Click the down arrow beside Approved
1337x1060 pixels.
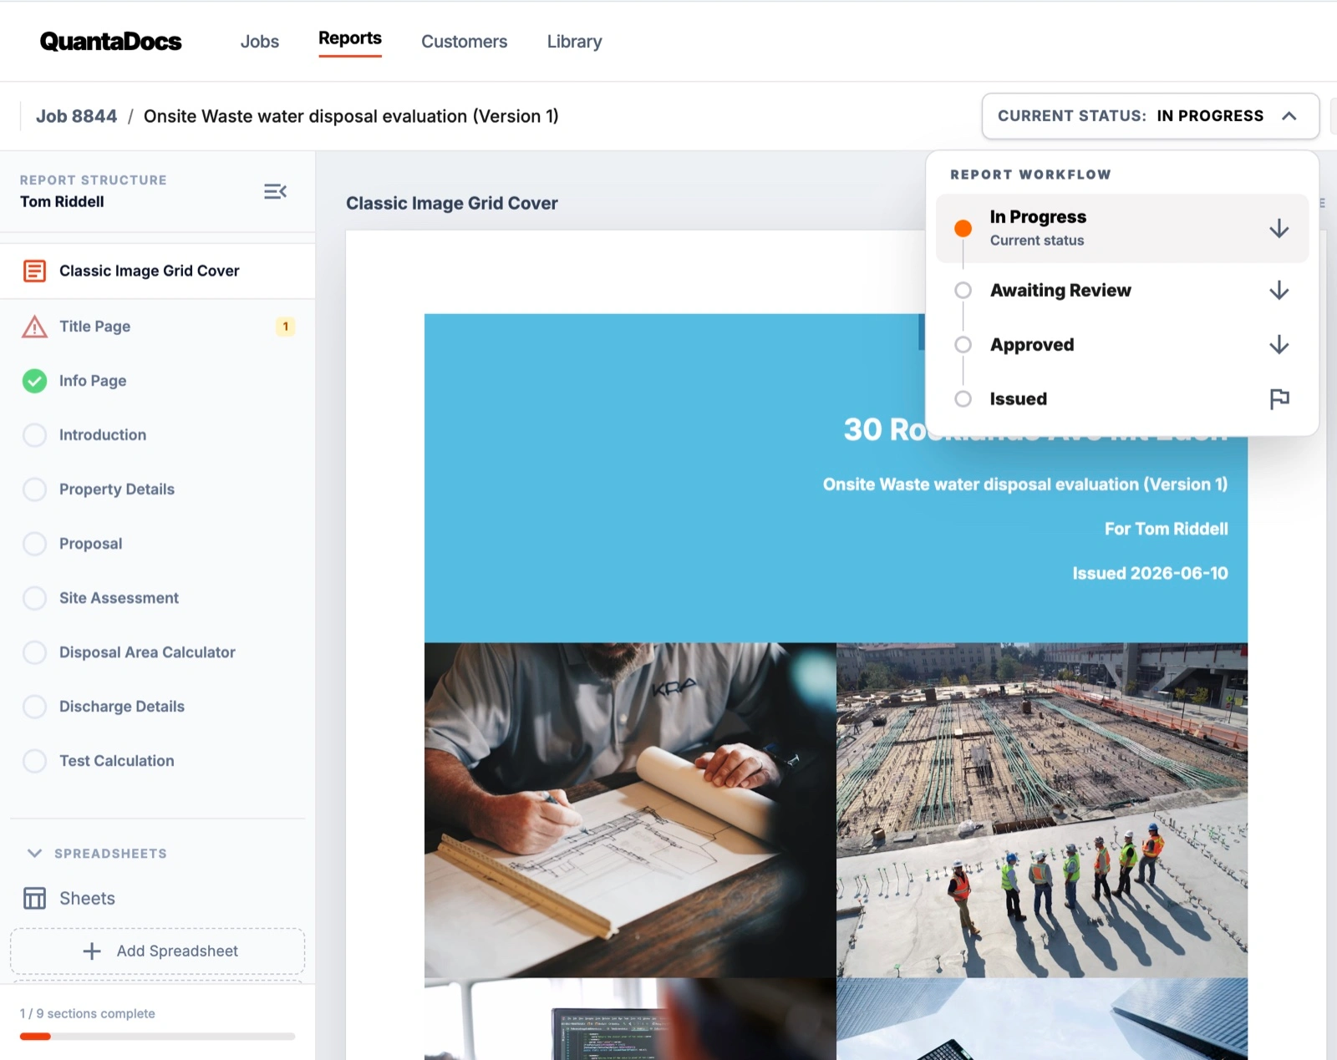coord(1279,344)
